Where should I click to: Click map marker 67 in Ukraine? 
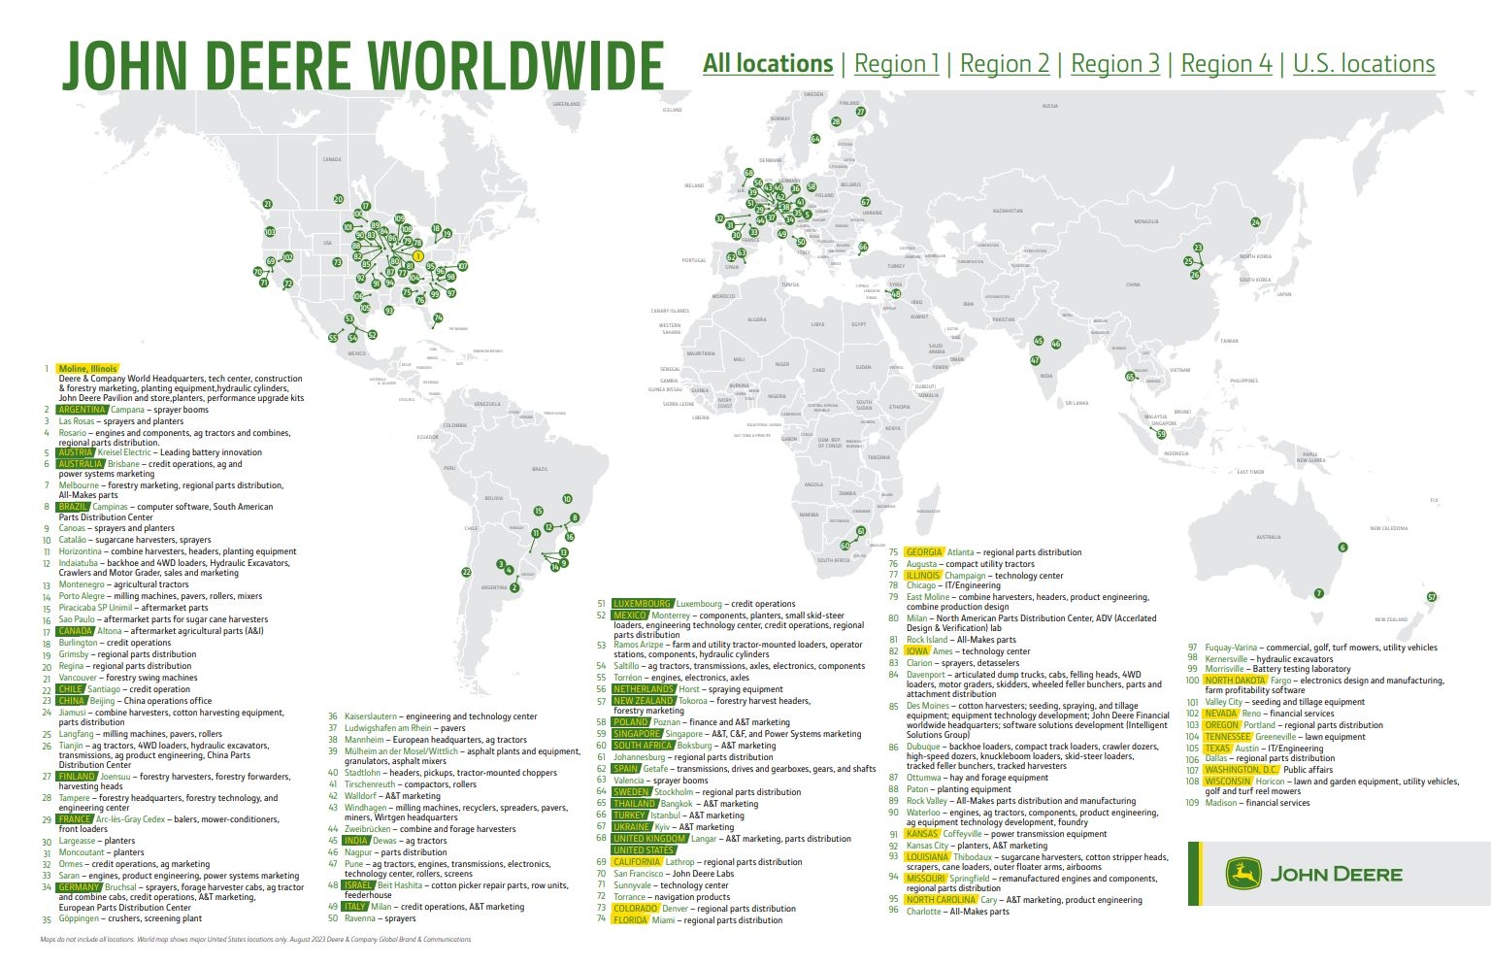point(865,202)
